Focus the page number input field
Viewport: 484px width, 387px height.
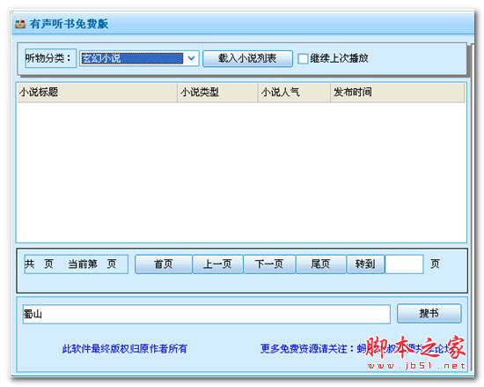[404, 264]
